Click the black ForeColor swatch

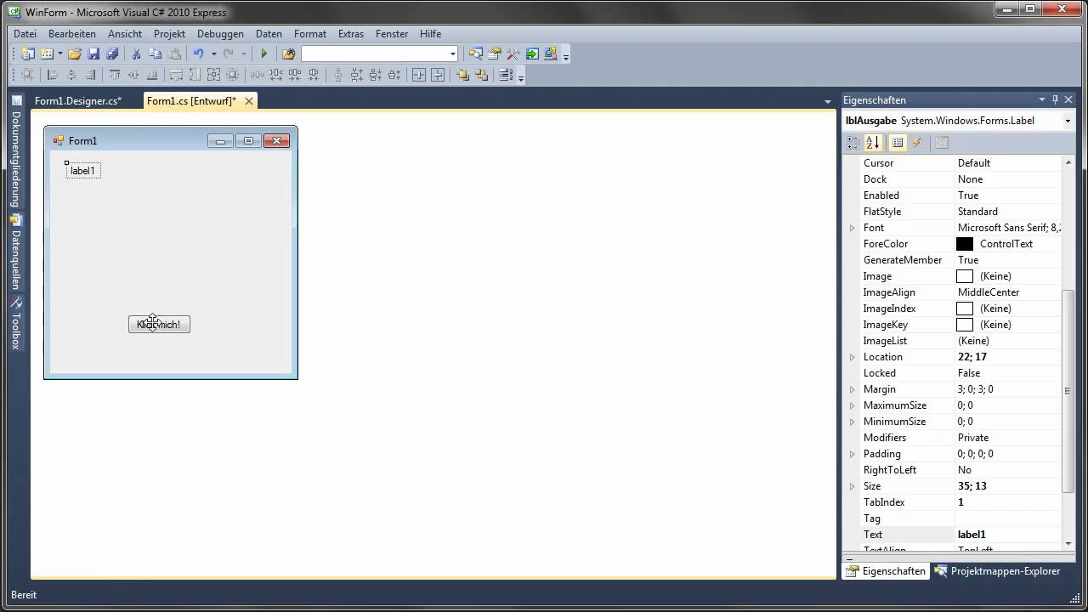tap(965, 244)
